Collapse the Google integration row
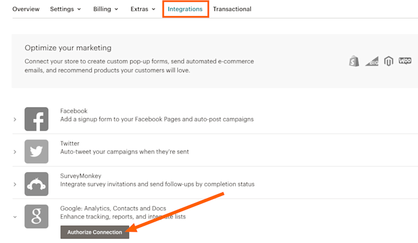This screenshot has height=243, width=418. pyautogui.click(x=15, y=217)
